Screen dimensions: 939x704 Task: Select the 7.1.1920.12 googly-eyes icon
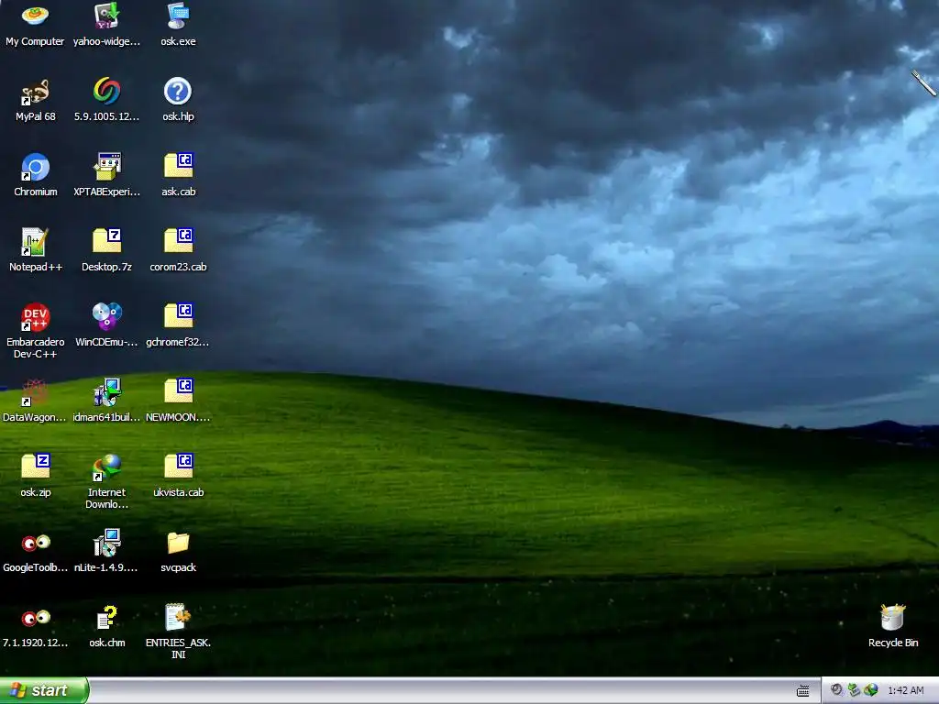pos(36,618)
